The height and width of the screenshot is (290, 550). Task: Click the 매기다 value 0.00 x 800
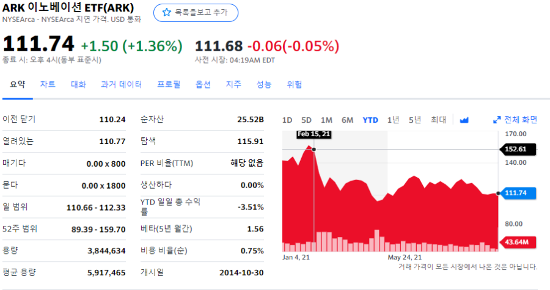[x=106, y=164]
